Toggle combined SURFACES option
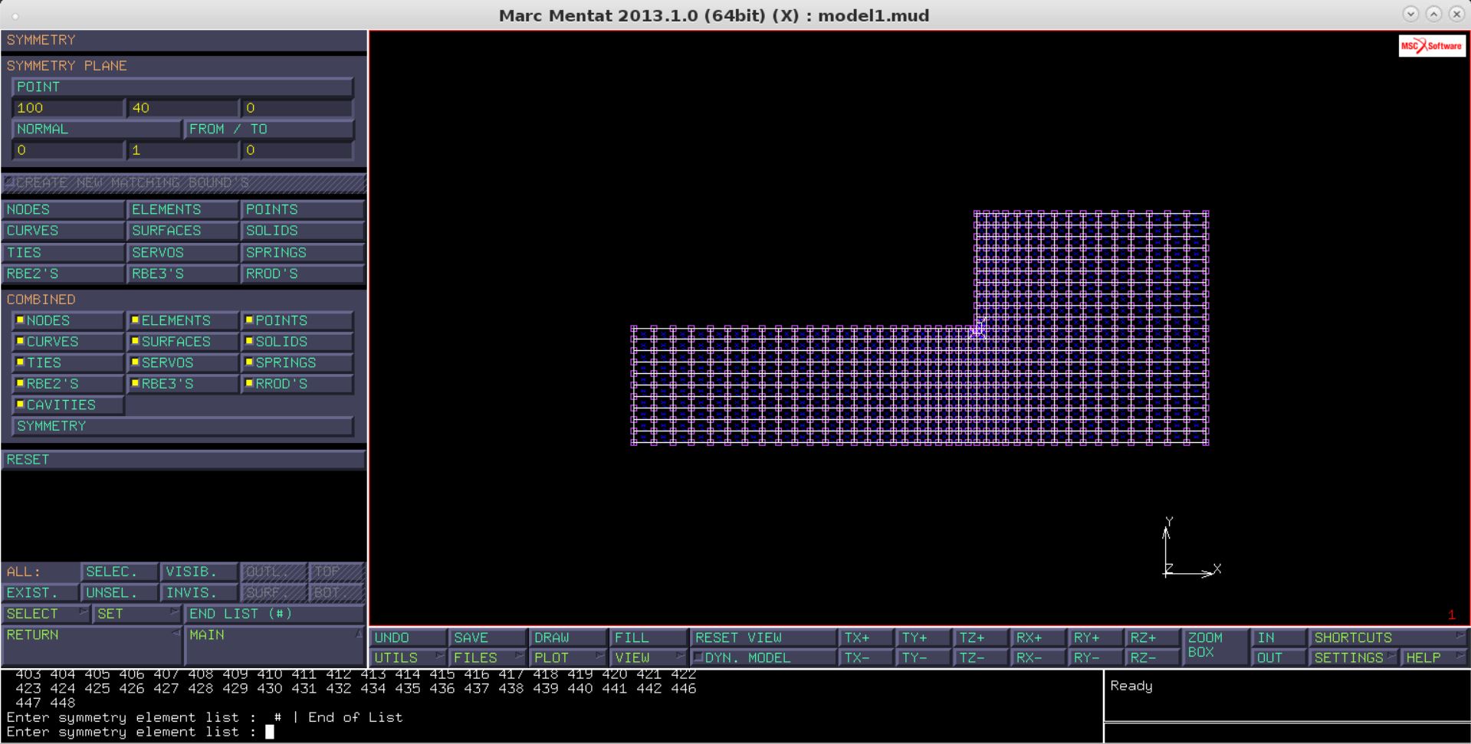Screen dimensions: 1471x744 tap(182, 342)
